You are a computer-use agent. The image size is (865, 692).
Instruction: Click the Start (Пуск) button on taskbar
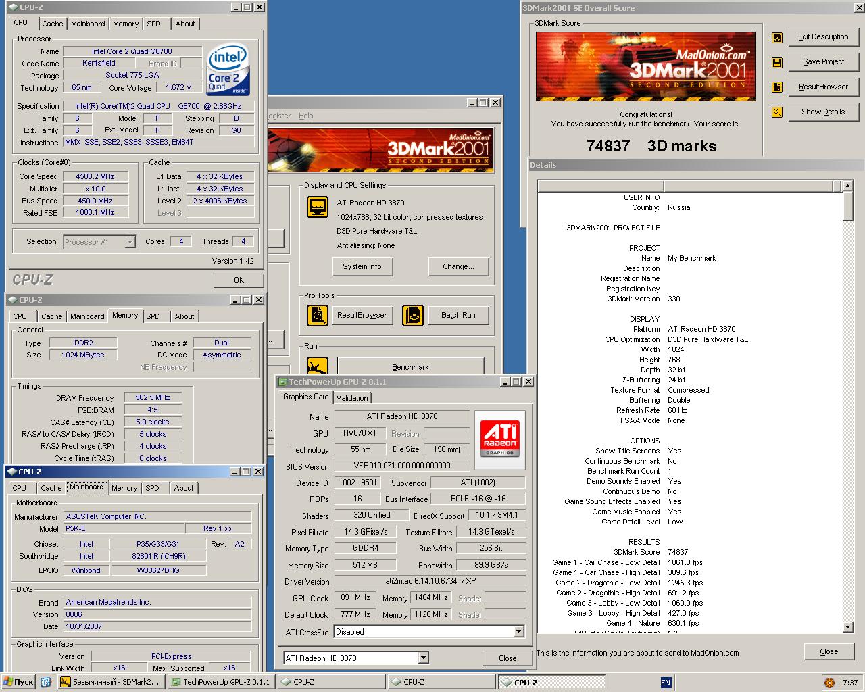pos(18,682)
